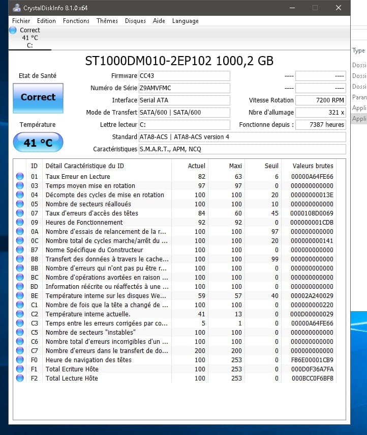Click status orb for Température interne actuelle

point(20,314)
